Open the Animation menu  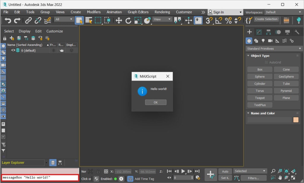point(114,12)
